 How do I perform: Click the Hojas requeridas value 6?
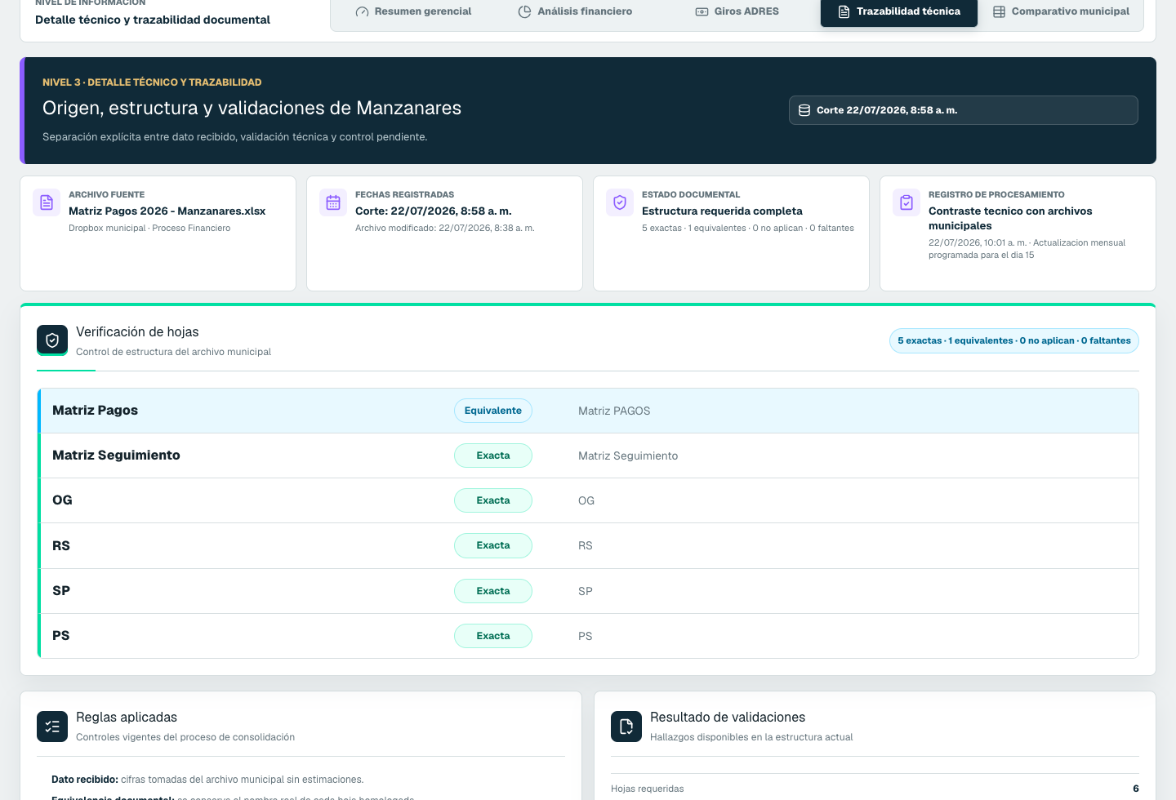1136,789
